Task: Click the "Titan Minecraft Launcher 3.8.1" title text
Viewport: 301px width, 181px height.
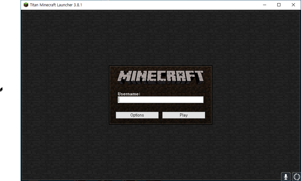Action: click(56, 5)
